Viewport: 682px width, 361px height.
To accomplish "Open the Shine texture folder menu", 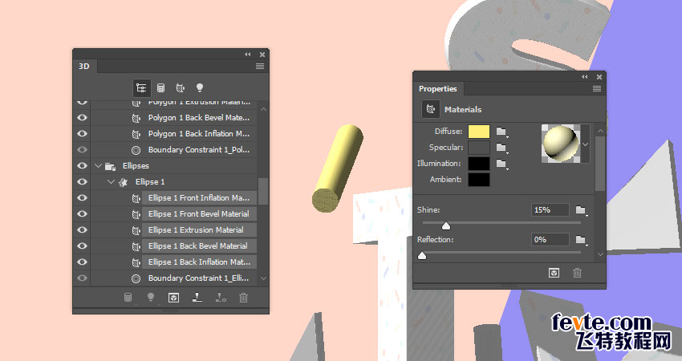I will (x=581, y=210).
